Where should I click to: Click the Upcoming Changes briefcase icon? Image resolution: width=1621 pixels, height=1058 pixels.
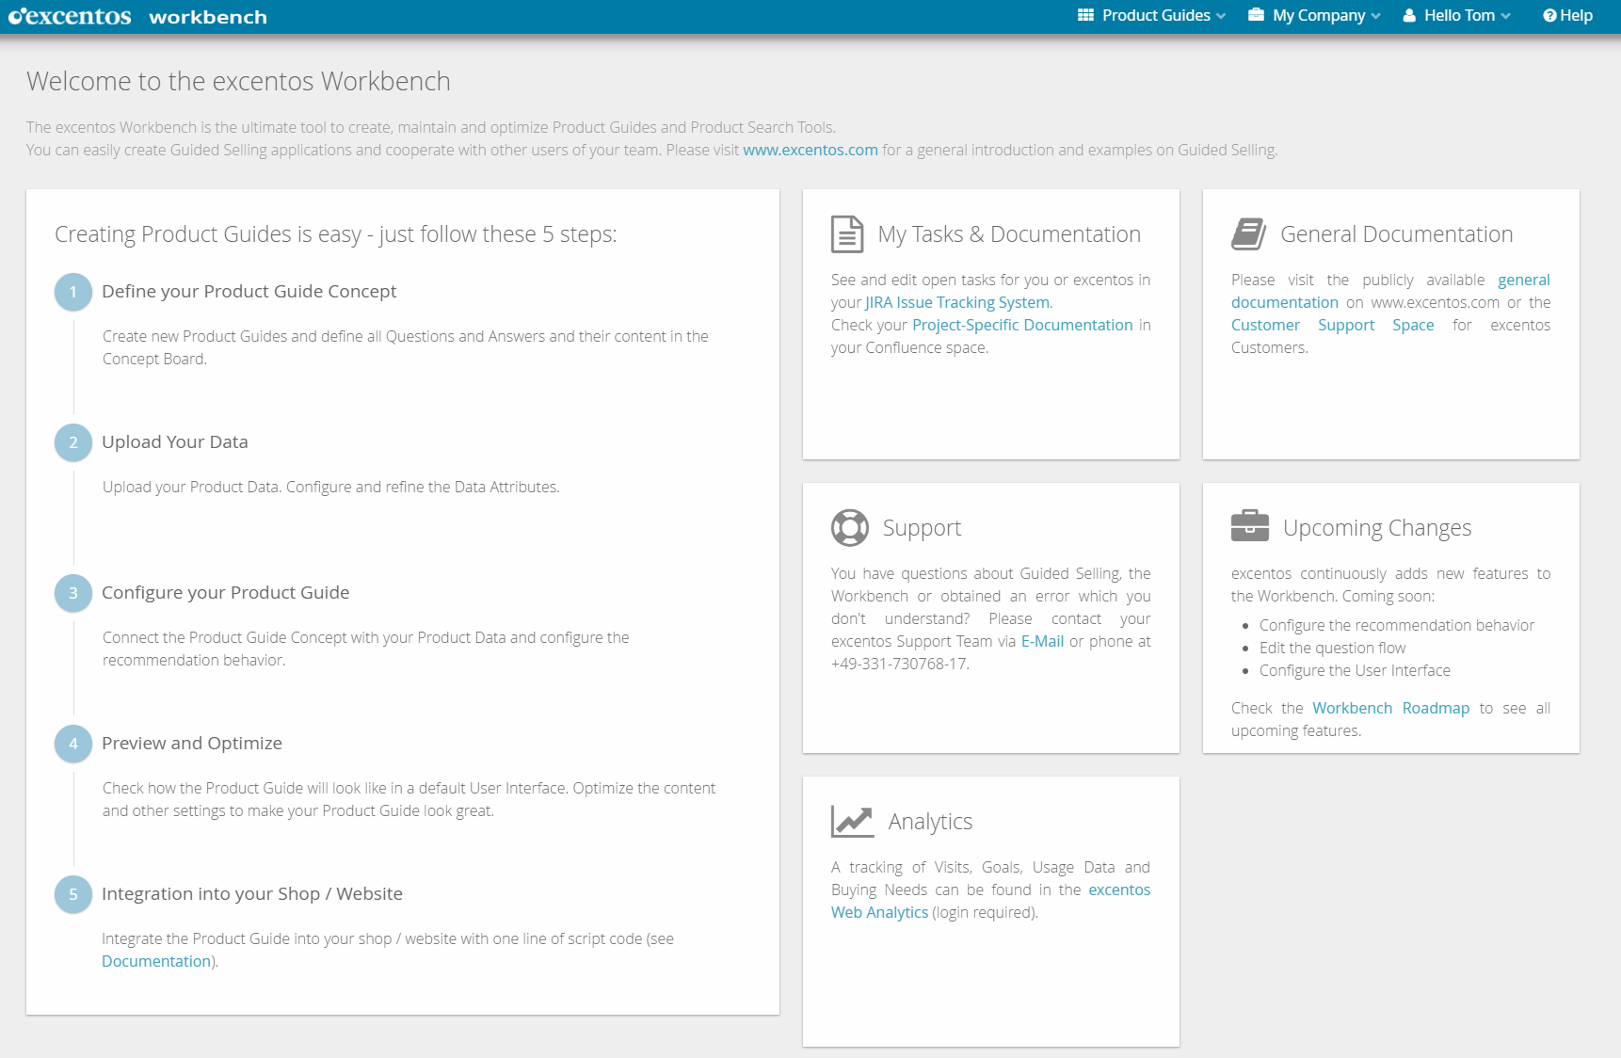pos(1250,526)
